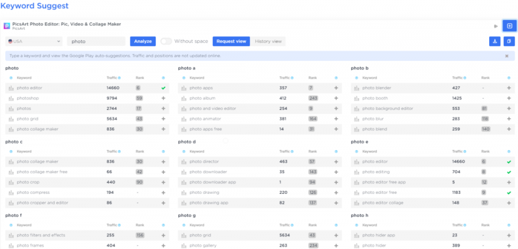Click the Keyword Suggest heading
This screenshot has width=518, height=249.
[x=35, y=6]
